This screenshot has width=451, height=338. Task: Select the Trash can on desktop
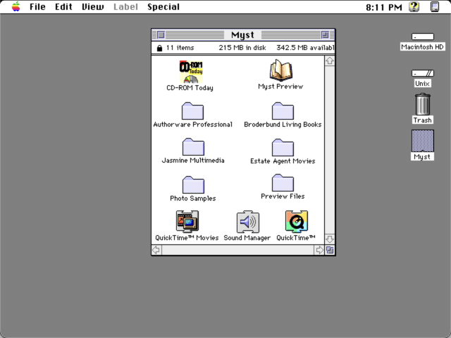(x=423, y=104)
